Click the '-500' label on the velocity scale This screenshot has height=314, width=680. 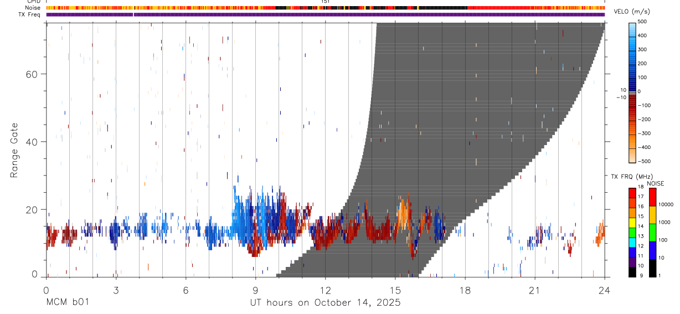pos(643,161)
